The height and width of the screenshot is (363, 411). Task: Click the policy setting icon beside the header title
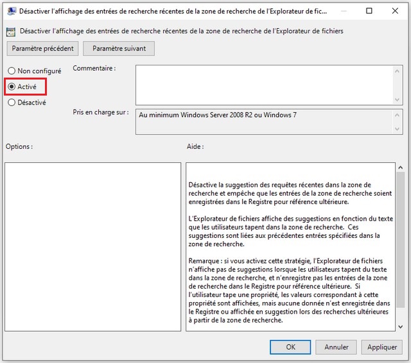[x=11, y=31]
